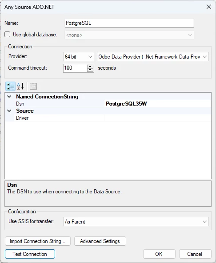The width and height of the screenshot is (216, 263).
Task: Open the Odbc Data Provider dropdown
Action: [x=152, y=57]
